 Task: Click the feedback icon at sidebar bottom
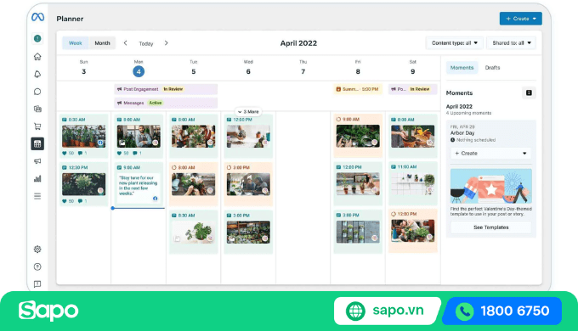pos(37,283)
